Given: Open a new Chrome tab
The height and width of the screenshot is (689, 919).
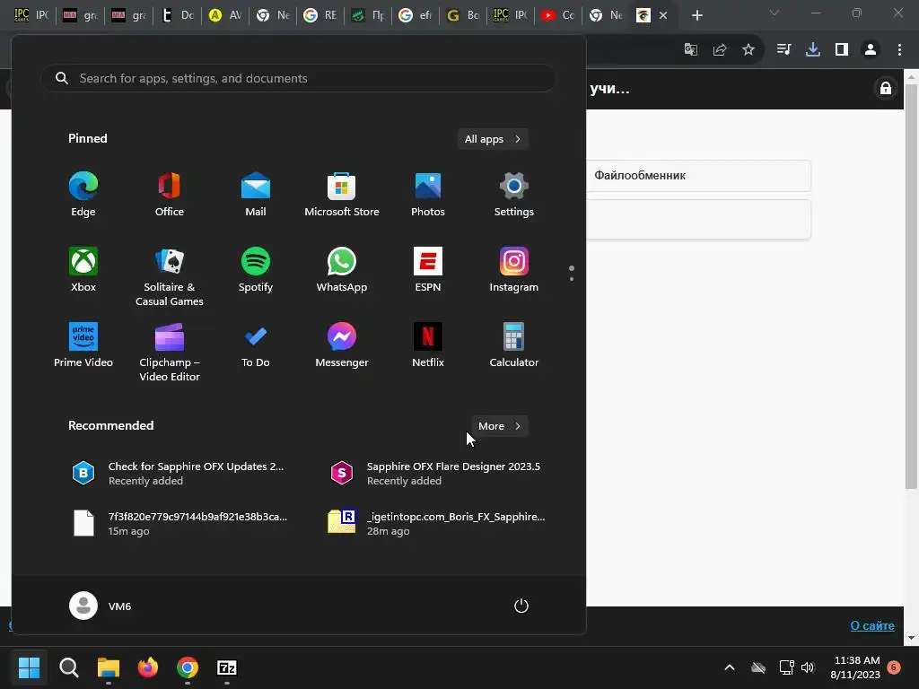Looking at the screenshot, I should [696, 16].
